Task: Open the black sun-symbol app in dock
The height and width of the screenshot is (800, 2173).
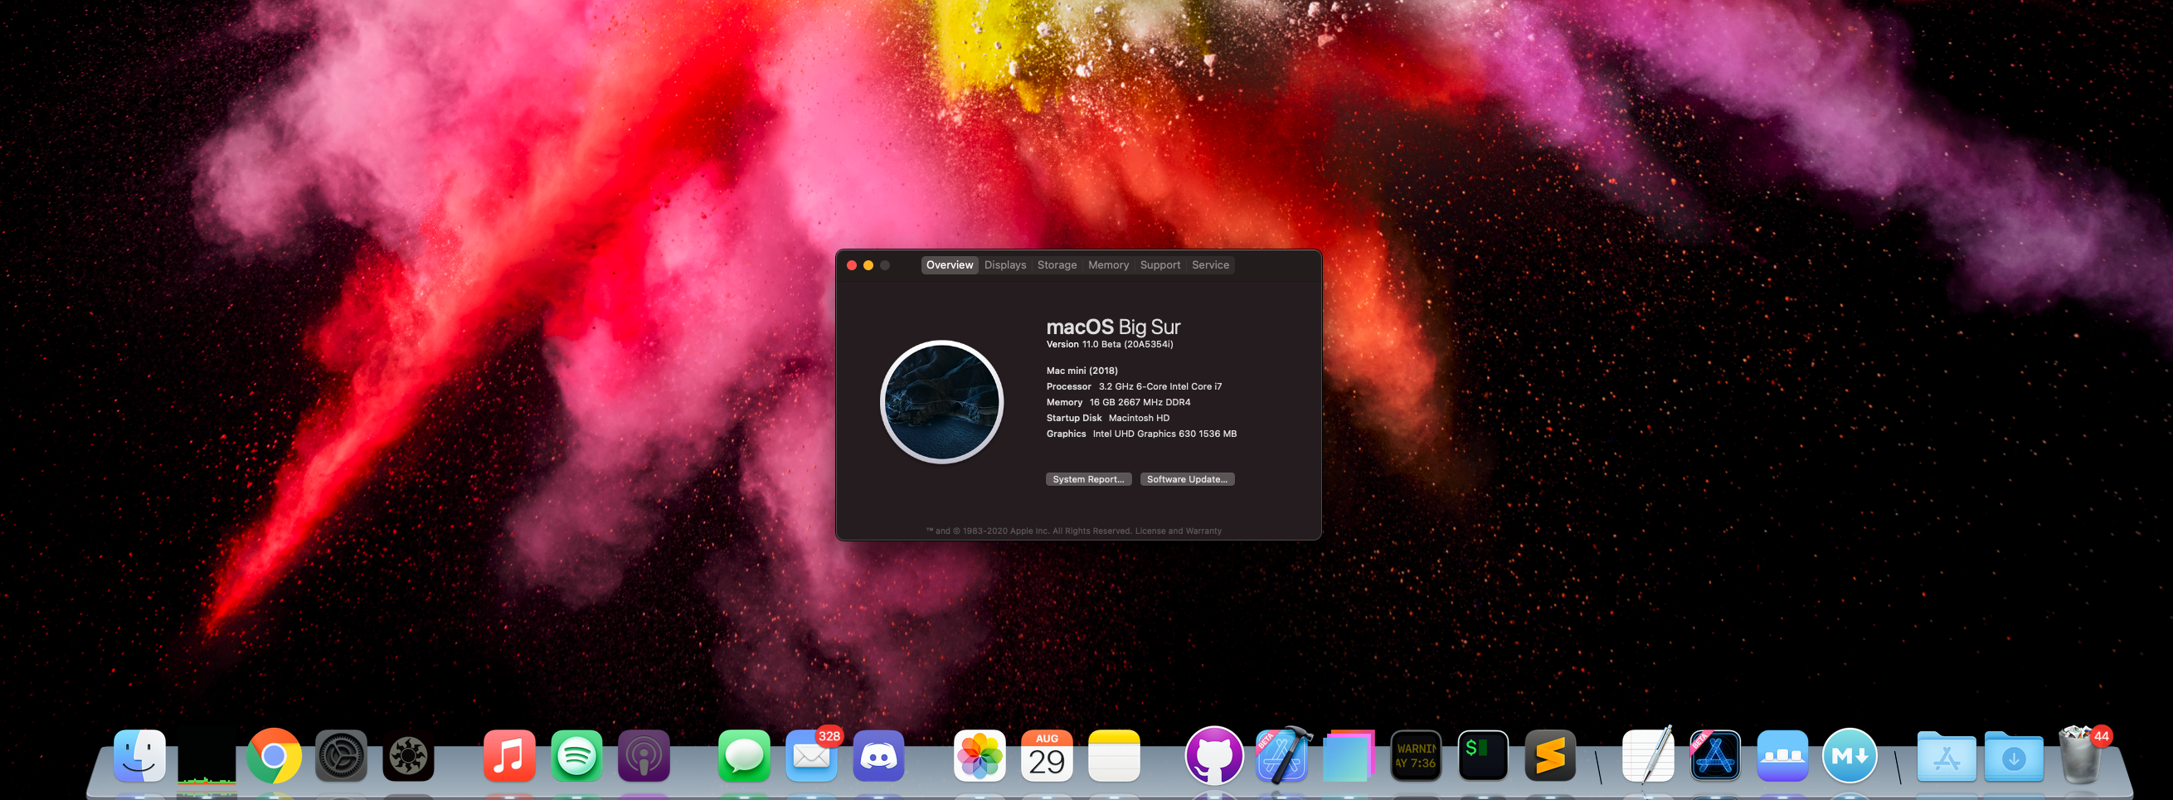Action: tap(408, 755)
